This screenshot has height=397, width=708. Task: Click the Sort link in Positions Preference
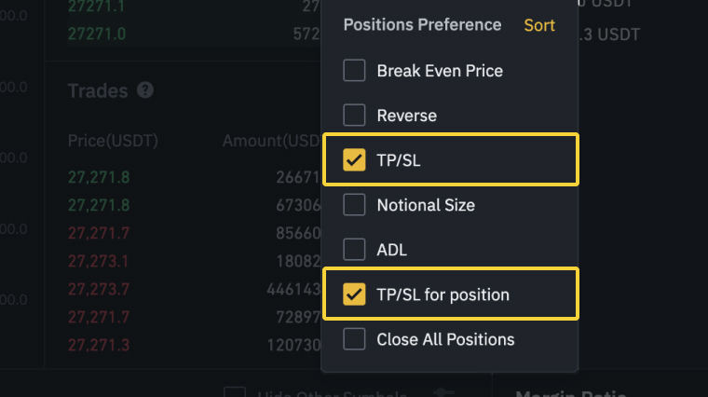538,25
